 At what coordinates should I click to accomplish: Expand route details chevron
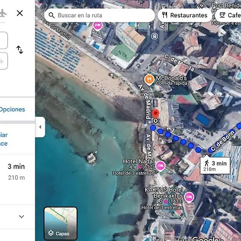click(21, 216)
